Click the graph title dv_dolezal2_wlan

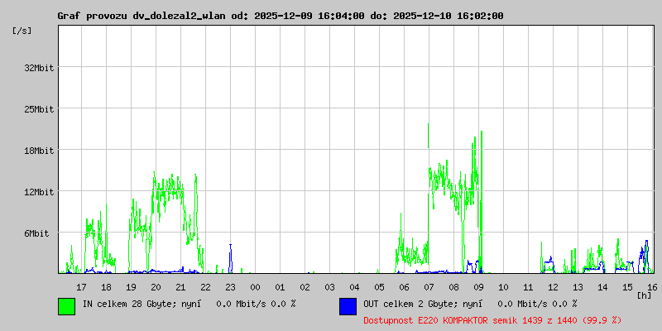180,16
